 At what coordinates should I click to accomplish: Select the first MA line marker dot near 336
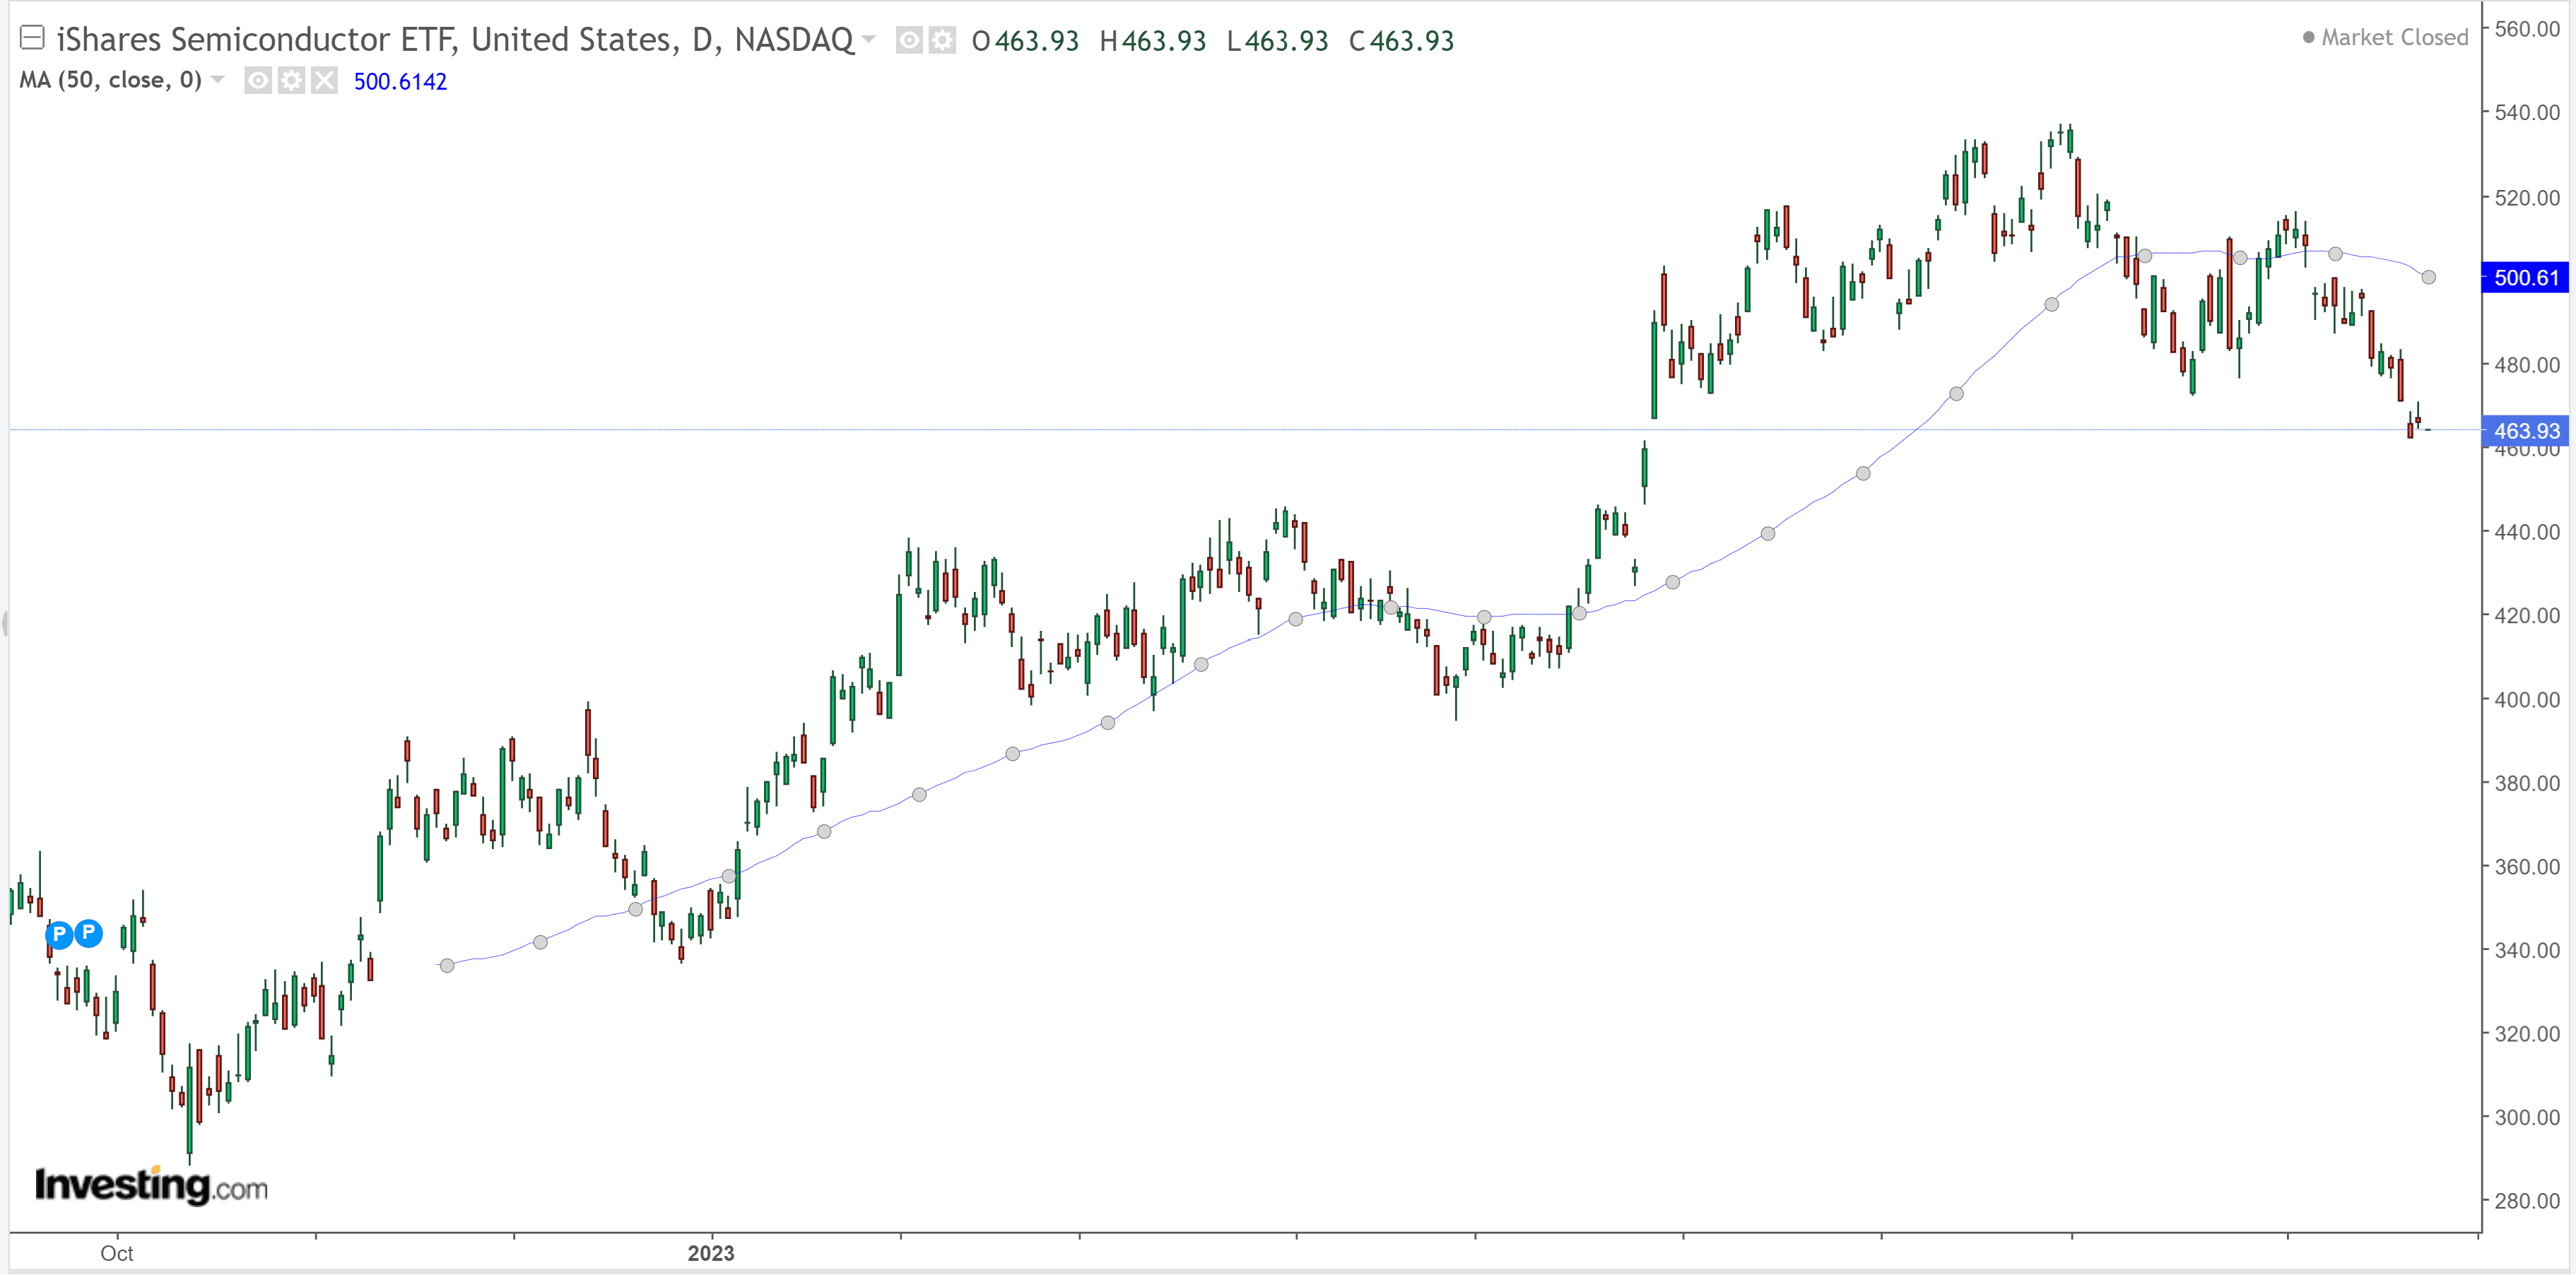pos(447,965)
